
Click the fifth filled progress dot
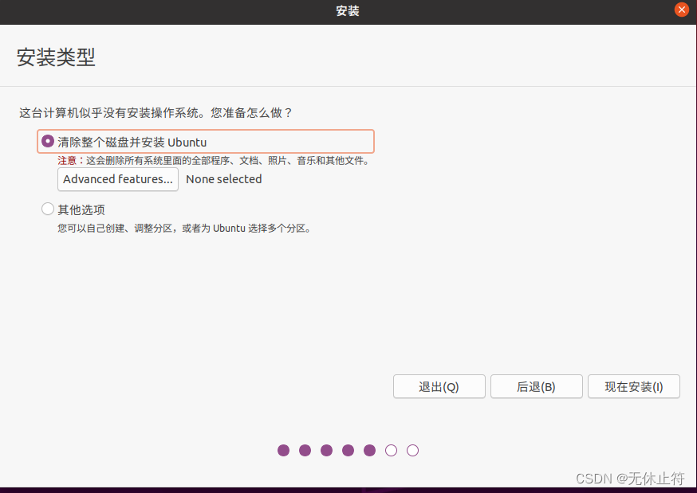pyautogui.click(x=370, y=450)
